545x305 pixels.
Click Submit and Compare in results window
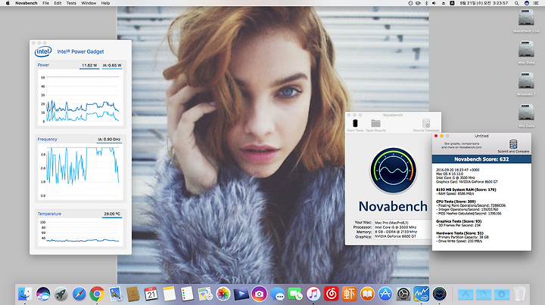point(513,146)
